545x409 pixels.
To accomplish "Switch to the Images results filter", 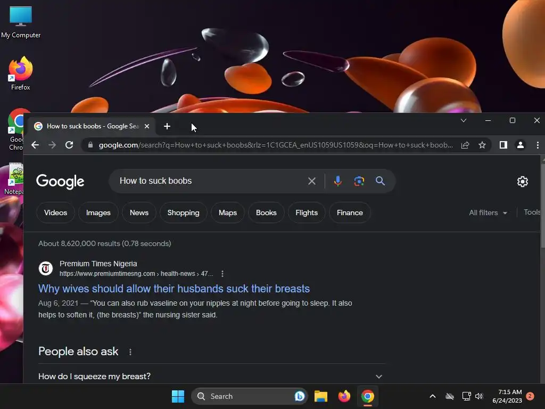I will tap(98, 212).
